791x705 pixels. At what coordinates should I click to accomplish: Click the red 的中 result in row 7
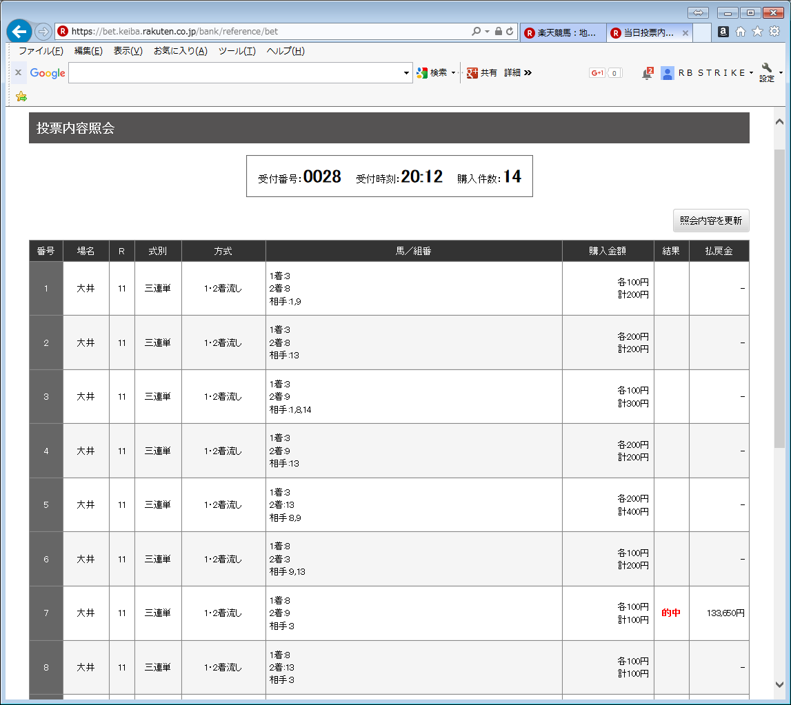(x=671, y=613)
